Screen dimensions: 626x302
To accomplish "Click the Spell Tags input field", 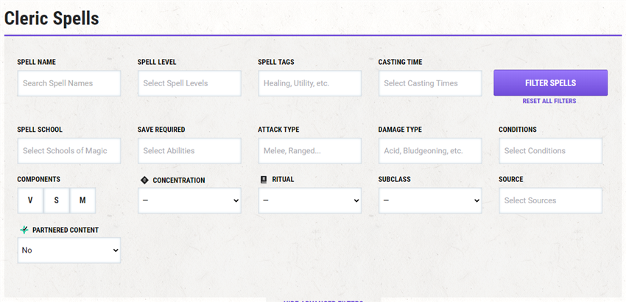I will coord(310,83).
